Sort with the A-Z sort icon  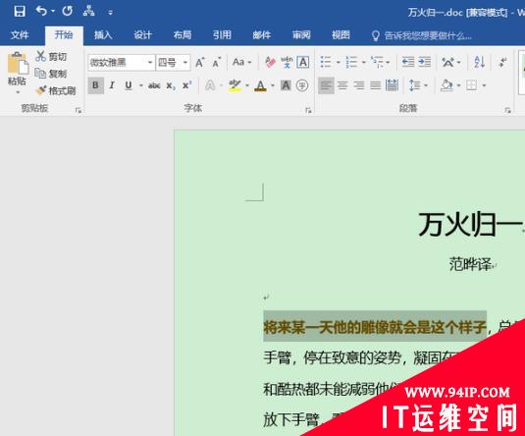[480, 62]
